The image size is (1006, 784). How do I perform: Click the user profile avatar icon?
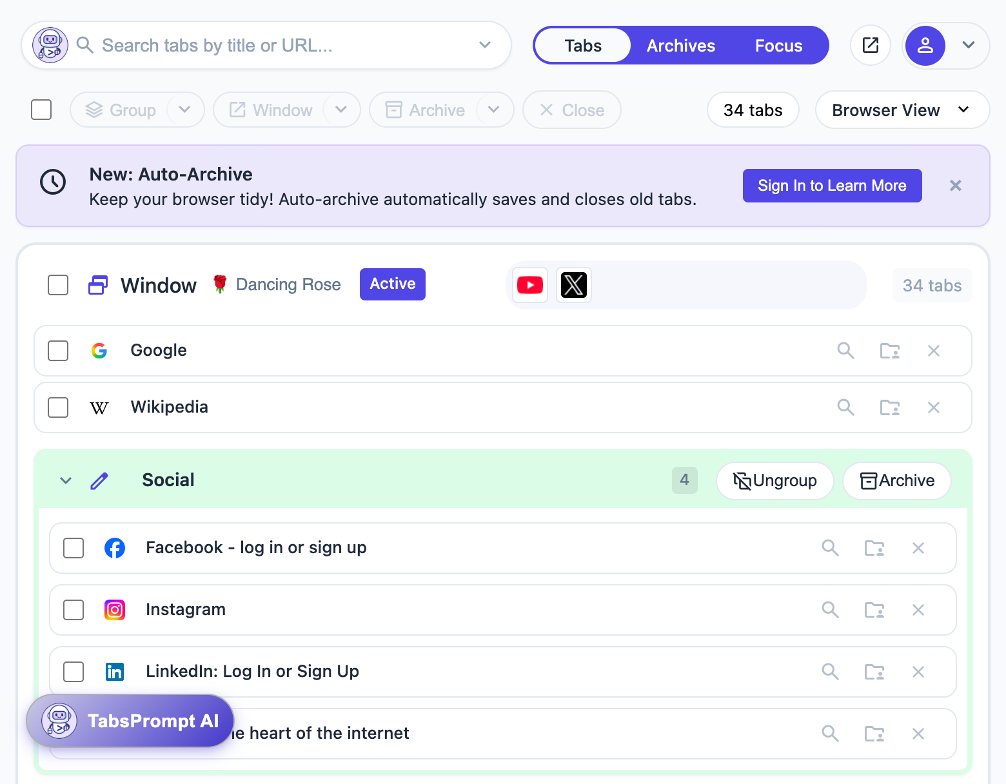925,45
